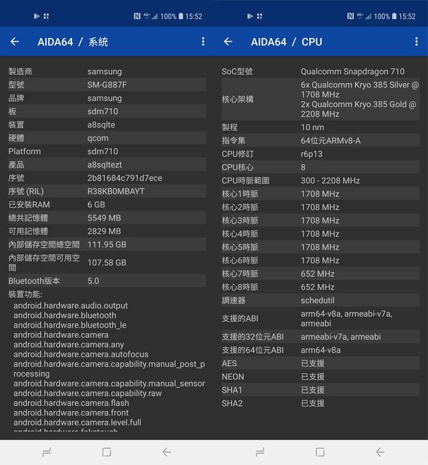This screenshot has height=465, width=428.
Task: Select hardware value qcom
Action: click(98, 138)
